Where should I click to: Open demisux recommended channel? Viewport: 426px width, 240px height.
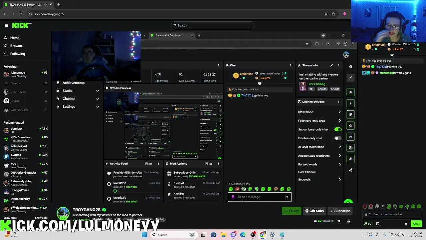click(x=25, y=130)
